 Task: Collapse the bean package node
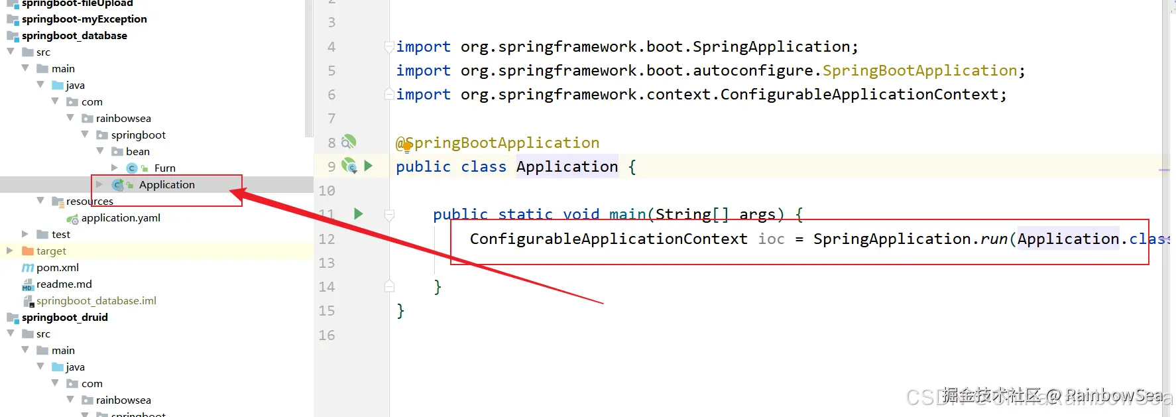coord(100,150)
